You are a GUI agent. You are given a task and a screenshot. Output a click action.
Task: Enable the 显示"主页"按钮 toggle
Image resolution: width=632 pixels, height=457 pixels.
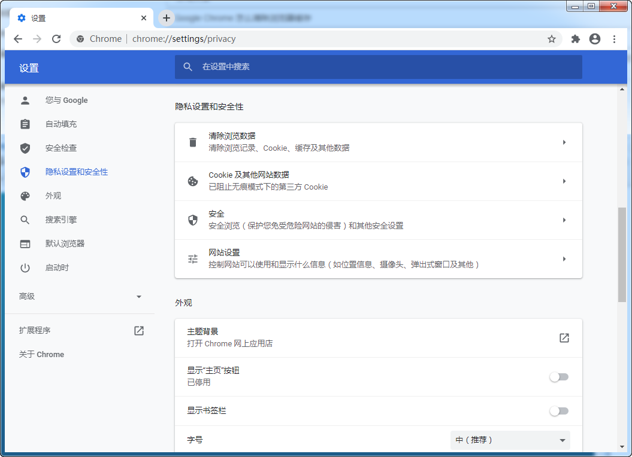(559, 377)
